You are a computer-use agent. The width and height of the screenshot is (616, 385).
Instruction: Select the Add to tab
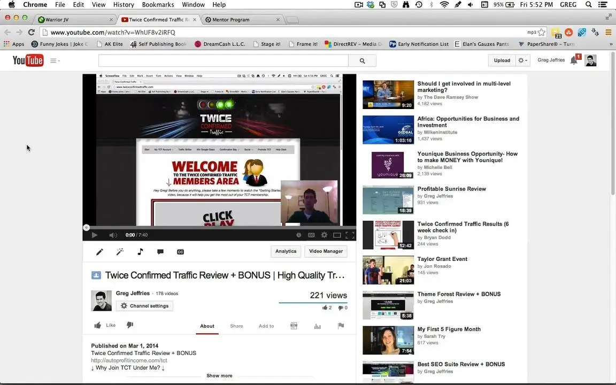click(x=266, y=326)
